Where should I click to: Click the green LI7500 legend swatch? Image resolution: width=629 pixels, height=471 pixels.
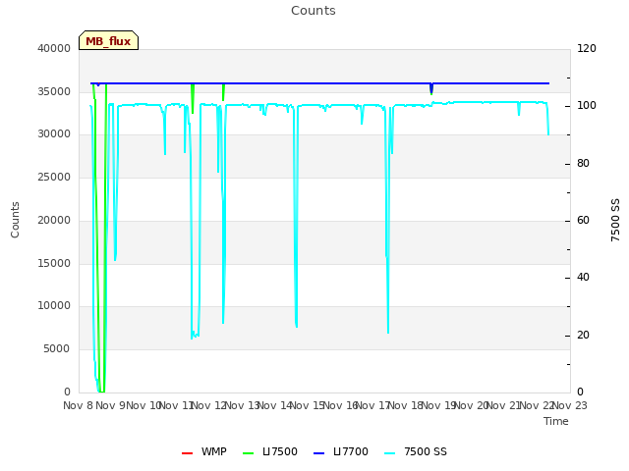pos(249,453)
